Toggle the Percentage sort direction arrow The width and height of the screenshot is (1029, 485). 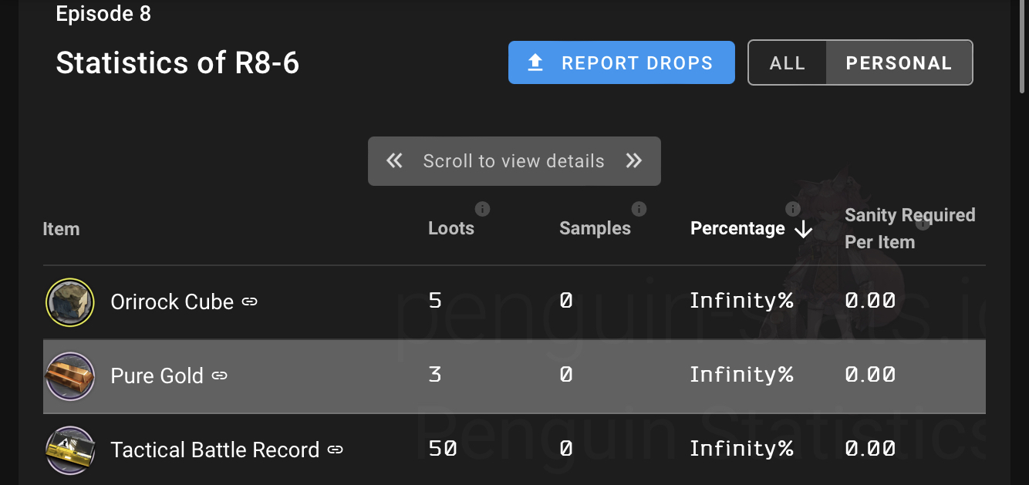coord(804,229)
